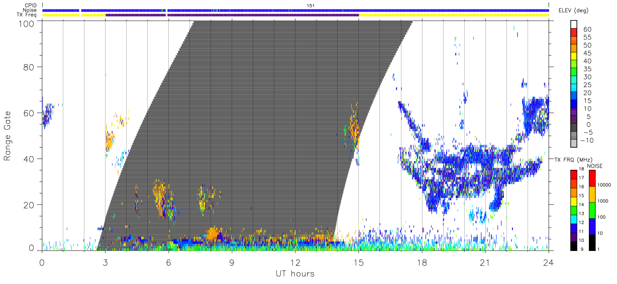Click the TX FRQ (MHz) legend title
The width and height of the screenshot is (617, 284).
pos(573,160)
